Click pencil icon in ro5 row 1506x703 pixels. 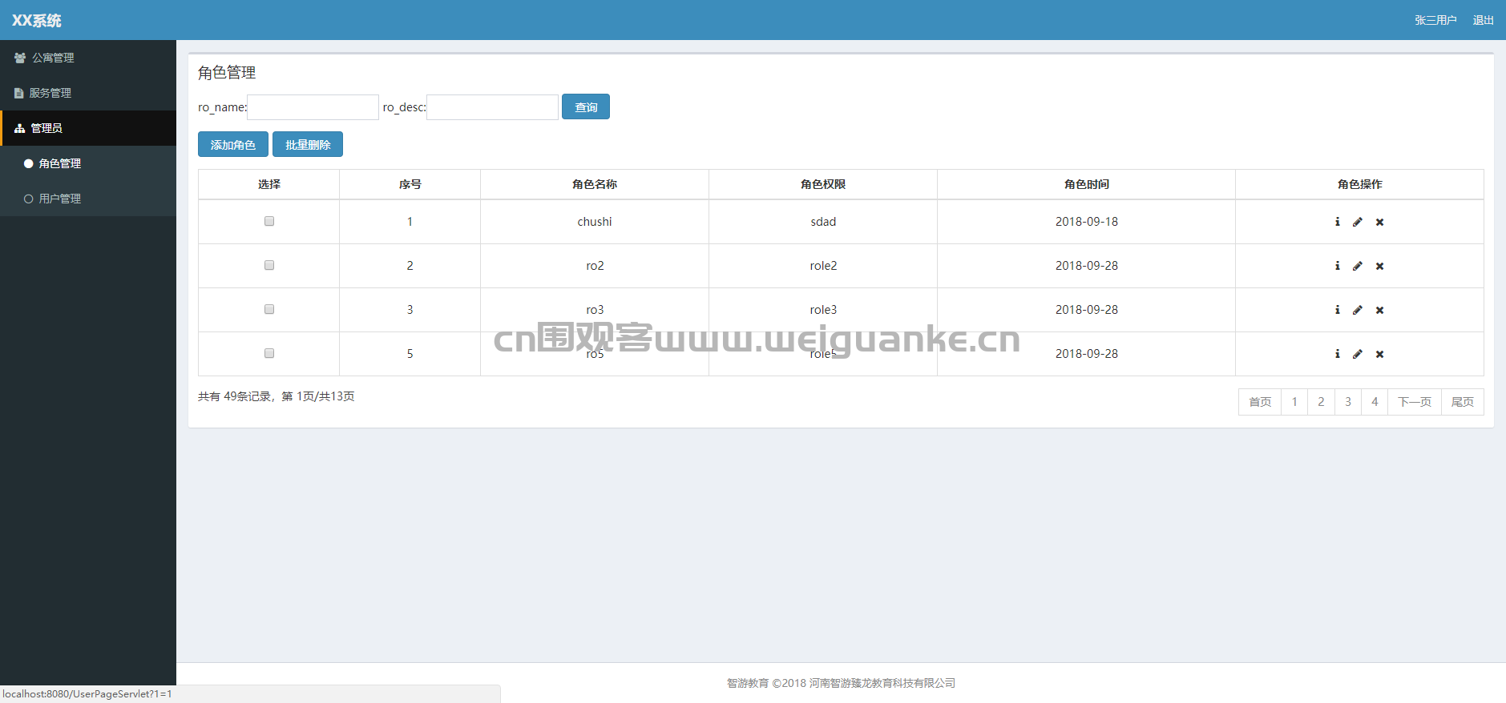coord(1358,354)
